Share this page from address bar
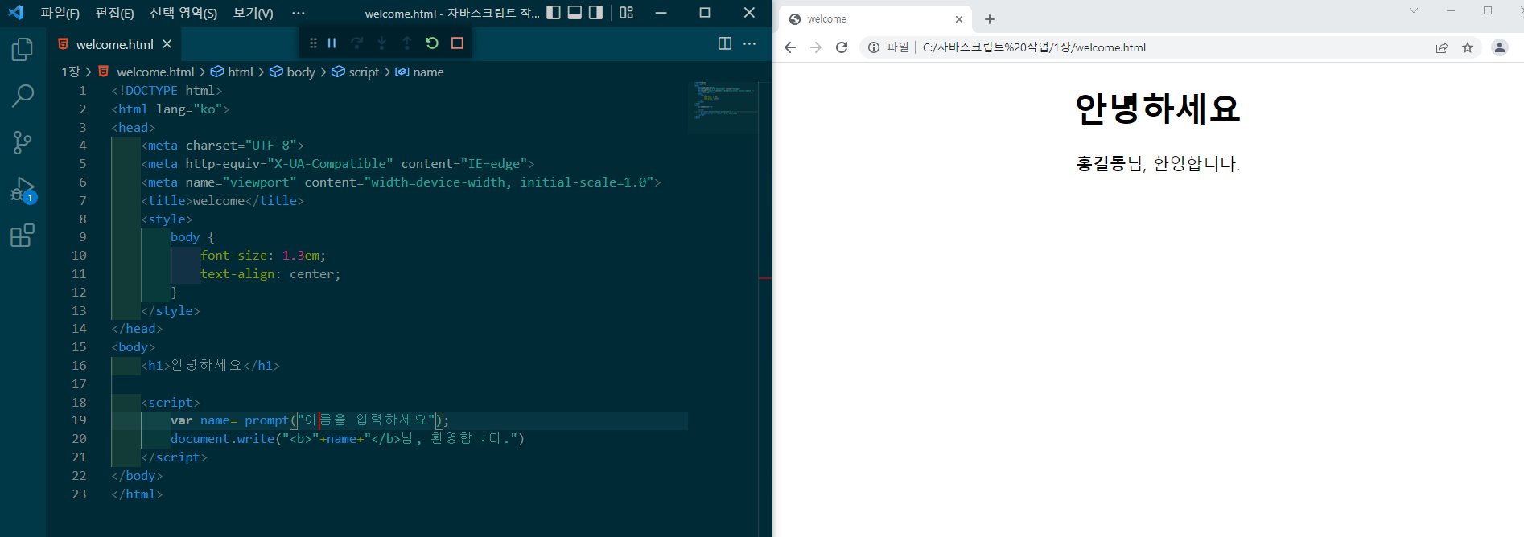 point(1442,47)
